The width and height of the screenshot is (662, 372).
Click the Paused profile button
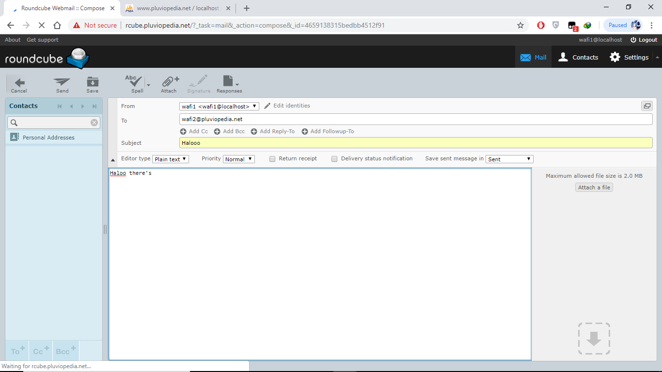(624, 25)
